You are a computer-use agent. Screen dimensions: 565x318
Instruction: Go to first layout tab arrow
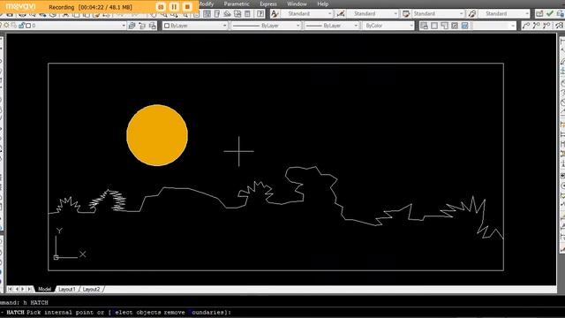[10, 289]
